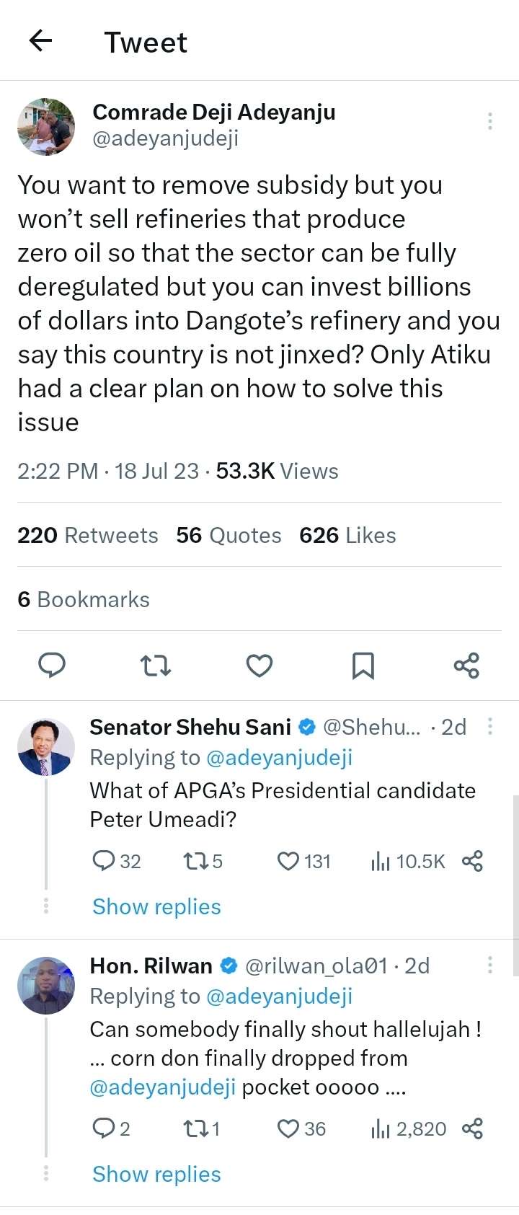Reply to Deji Adeyanju's main tweet
This screenshot has width=519, height=1215.
[x=52, y=665]
